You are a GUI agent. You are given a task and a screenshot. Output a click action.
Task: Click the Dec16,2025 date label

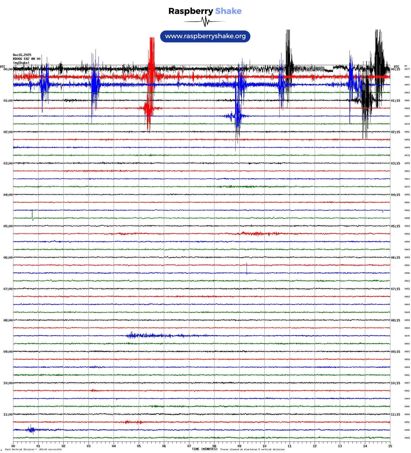click(22, 55)
